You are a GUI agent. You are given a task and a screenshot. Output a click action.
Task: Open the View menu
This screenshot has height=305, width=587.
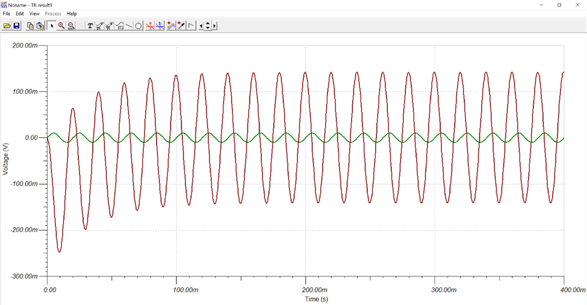[x=34, y=13]
